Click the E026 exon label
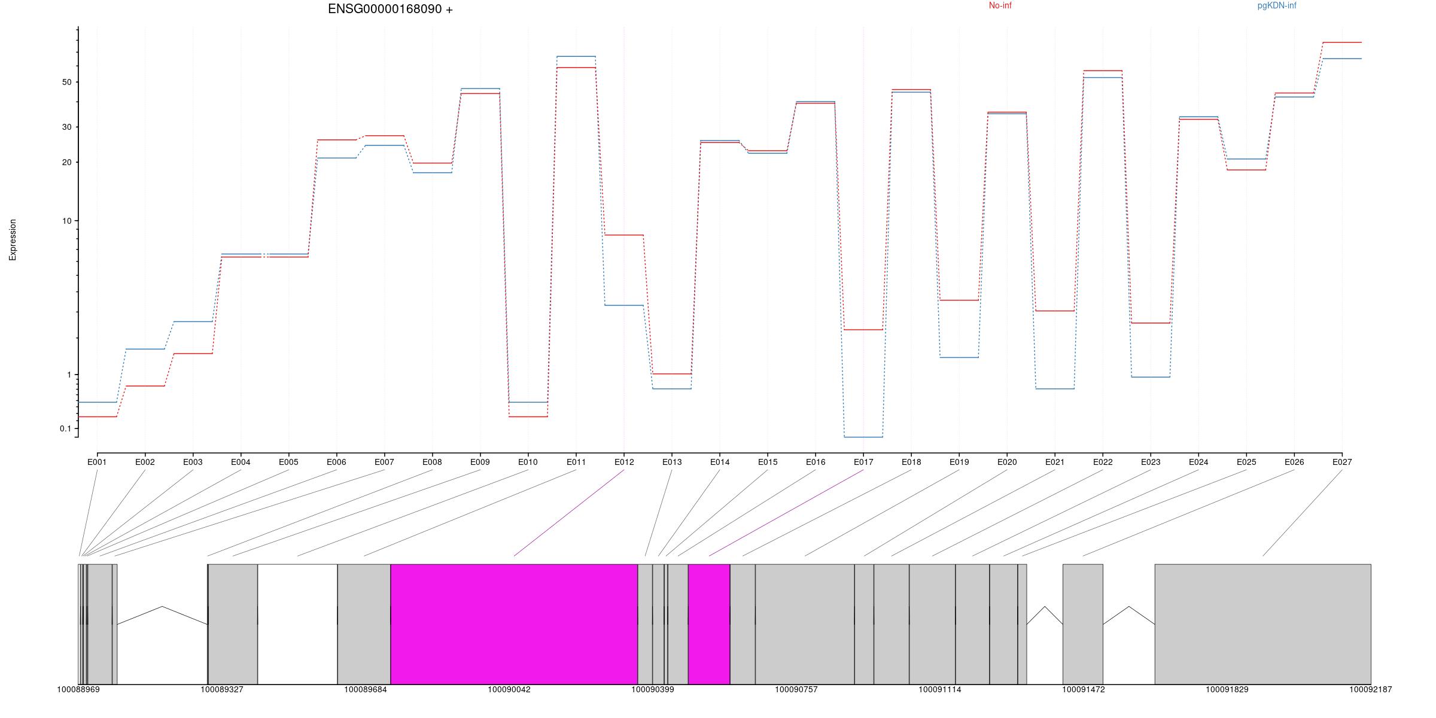 click(1294, 462)
